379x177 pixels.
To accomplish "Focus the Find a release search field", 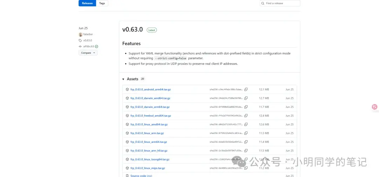I will tap(280, 4).
